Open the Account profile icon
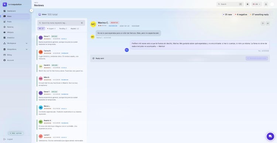This screenshot has height=143, width=277. pyautogui.click(x=4, y=60)
